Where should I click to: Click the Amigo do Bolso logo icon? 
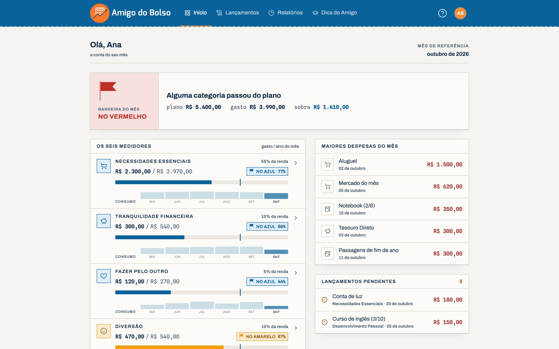pos(100,13)
